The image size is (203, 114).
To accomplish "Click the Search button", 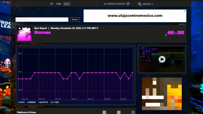I will click(75, 20).
